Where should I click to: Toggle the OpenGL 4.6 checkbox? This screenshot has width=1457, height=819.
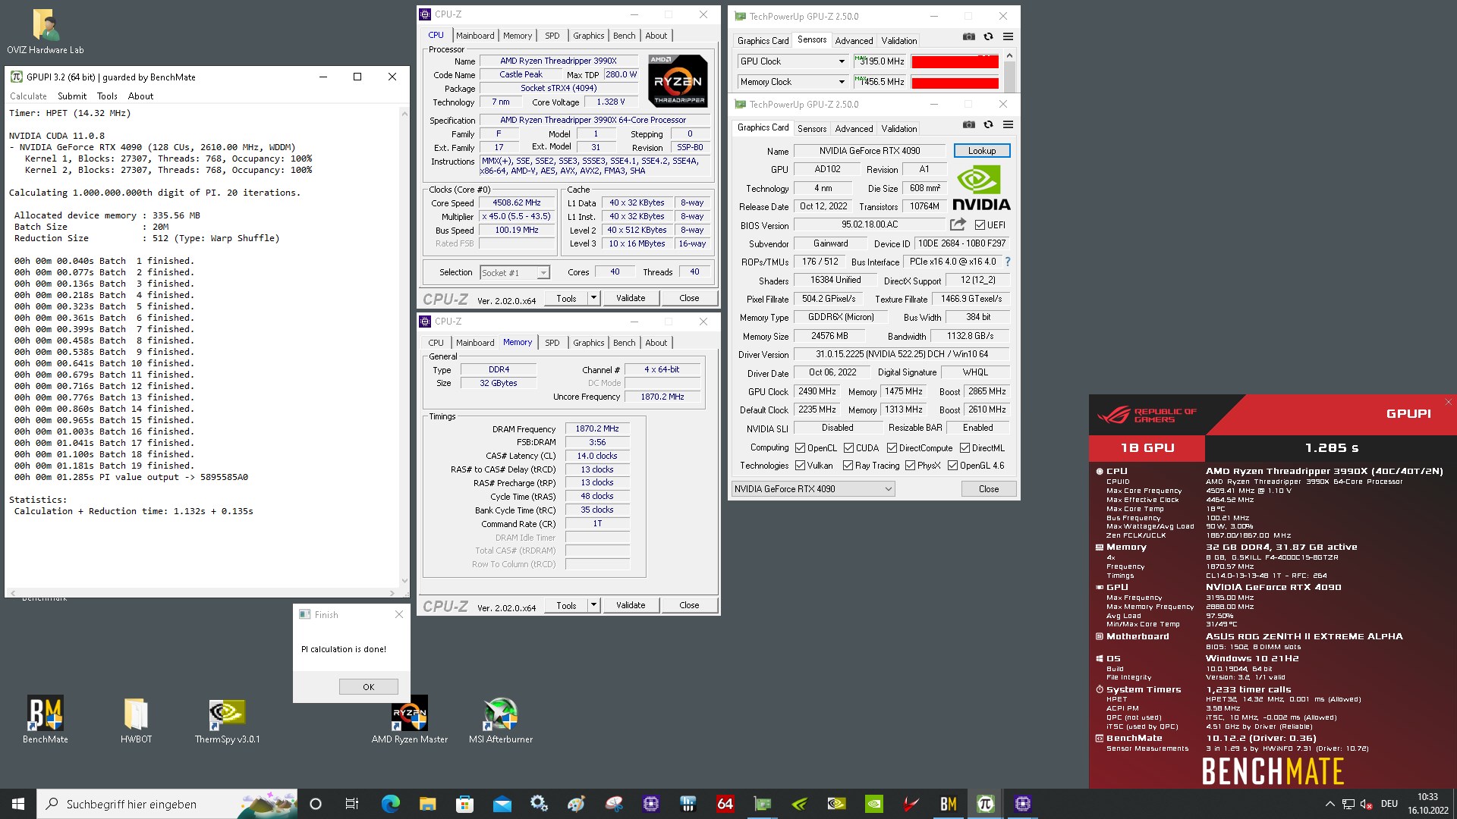pos(952,466)
